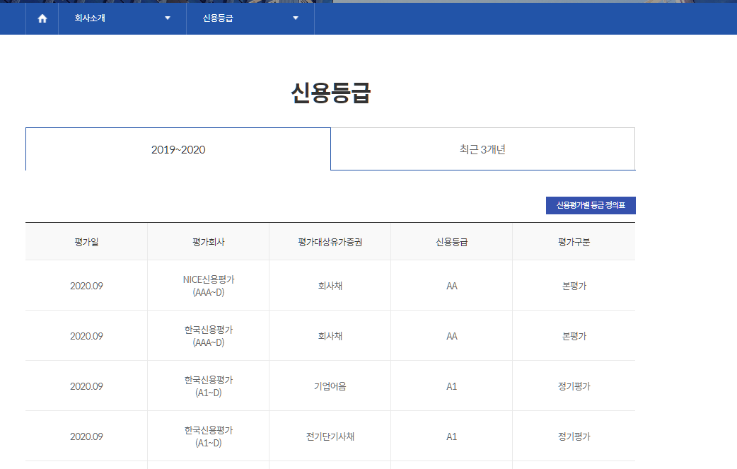The width and height of the screenshot is (737, 469).
Task: Click the A1 rating in 전기단기사채 row
Action: 452,436
